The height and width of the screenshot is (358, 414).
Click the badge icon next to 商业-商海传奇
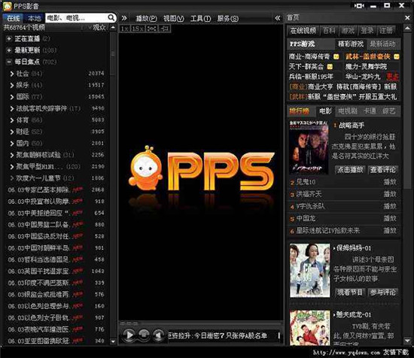coord(336,56)
